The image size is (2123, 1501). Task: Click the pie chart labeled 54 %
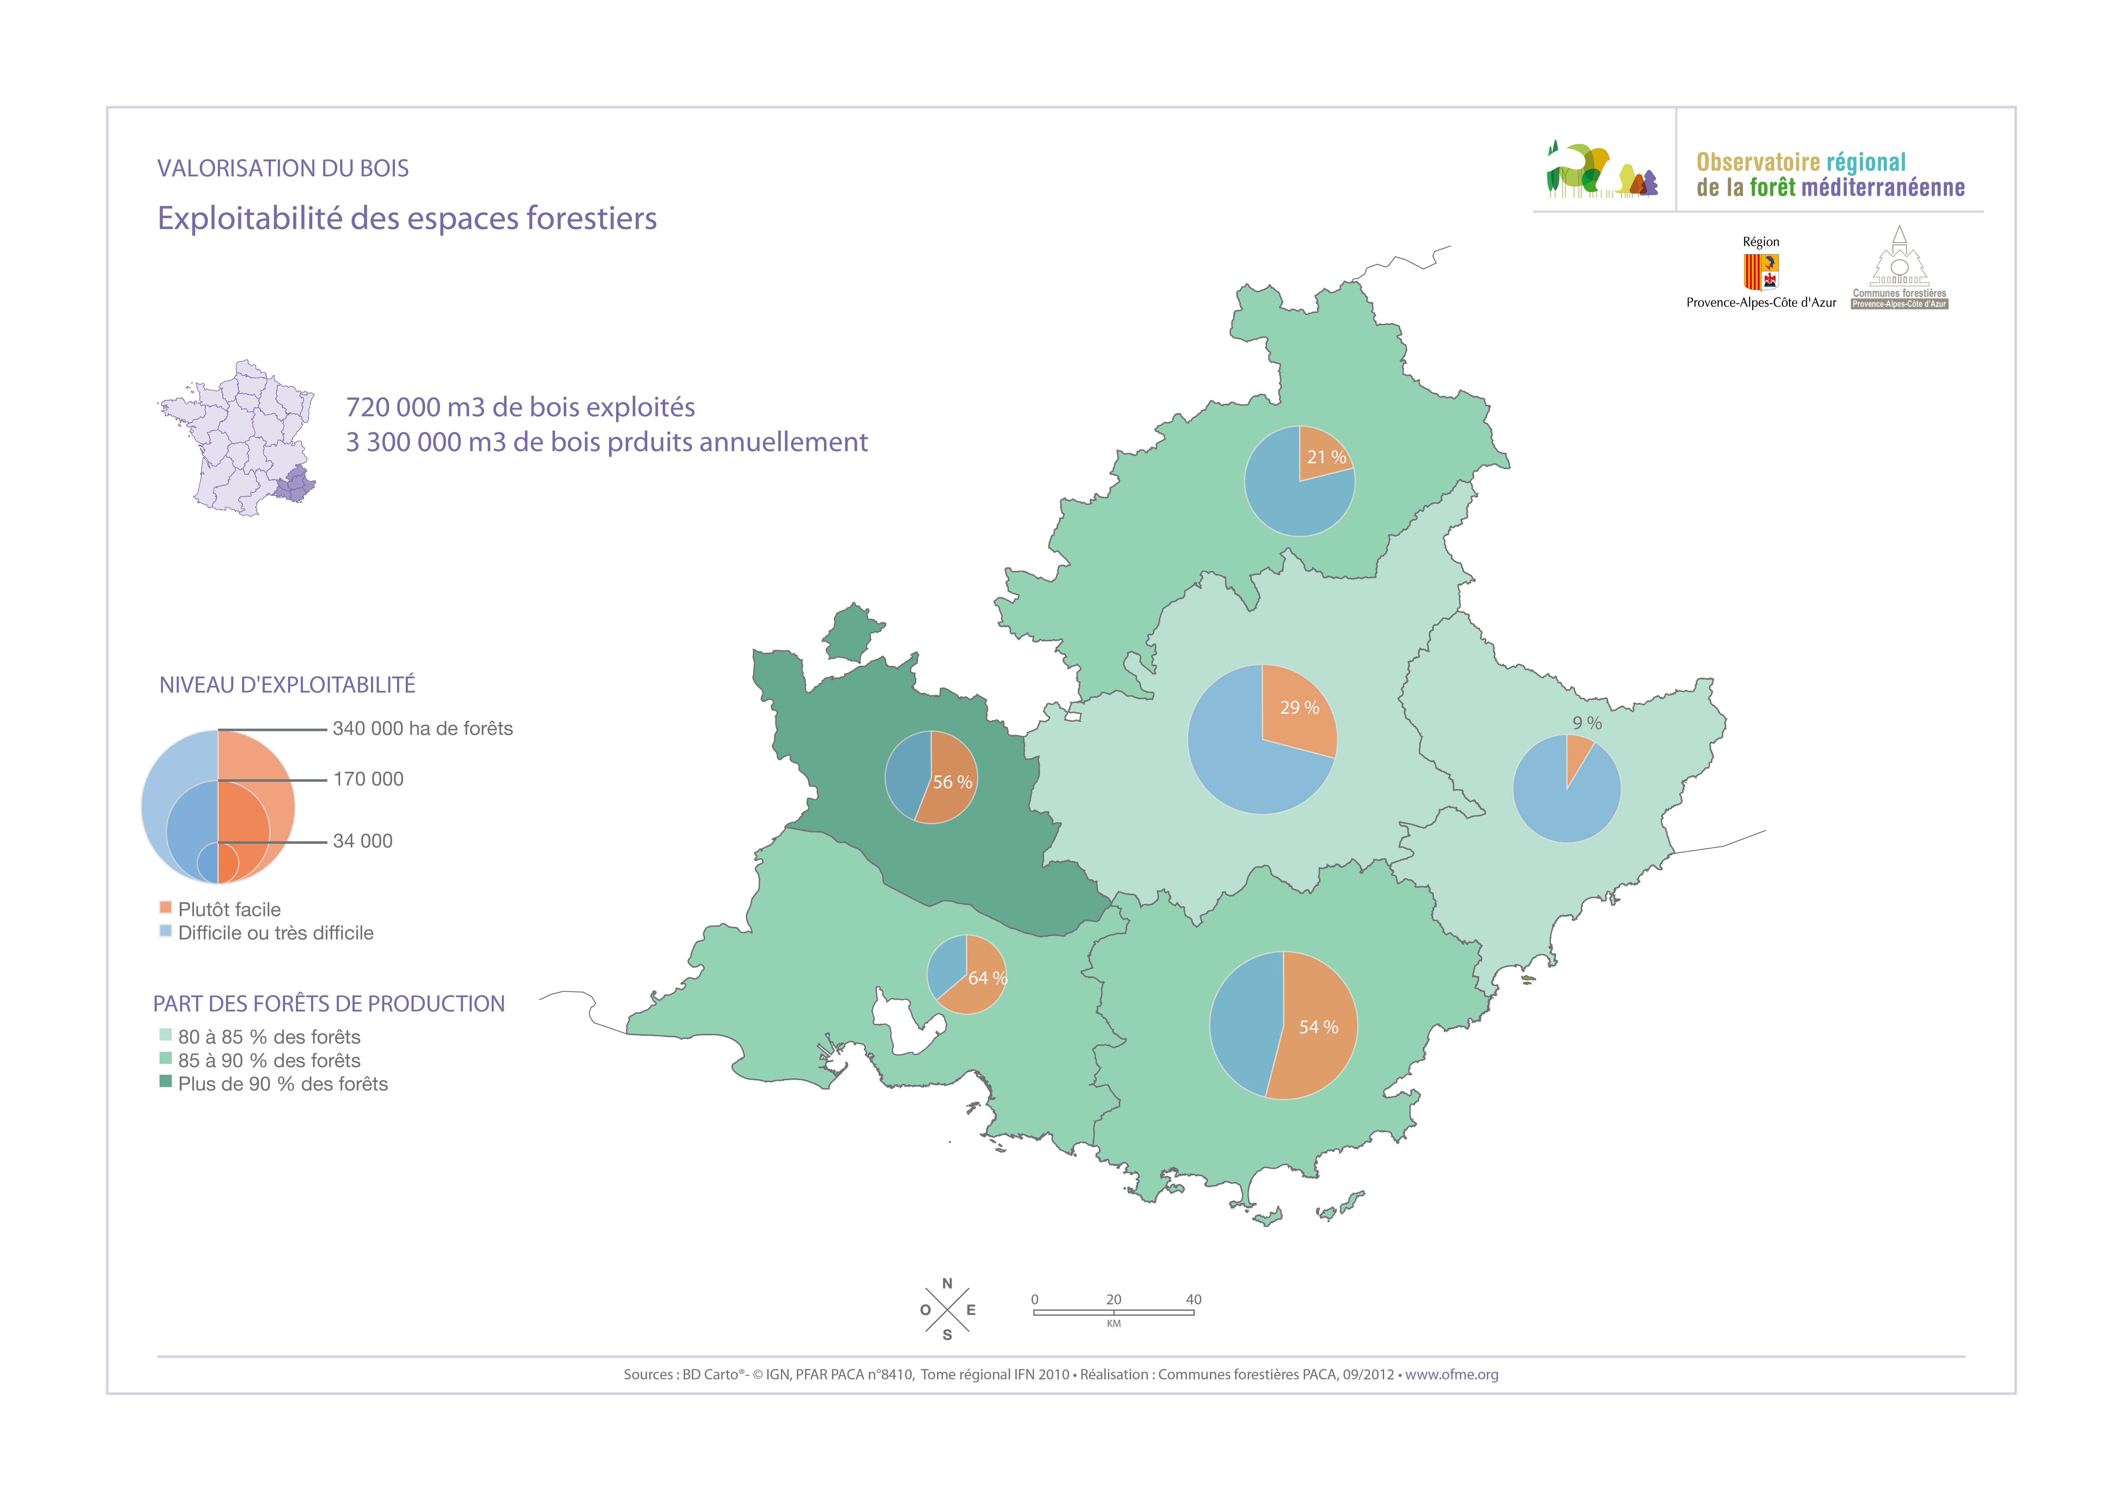tap(1283, 1026)
